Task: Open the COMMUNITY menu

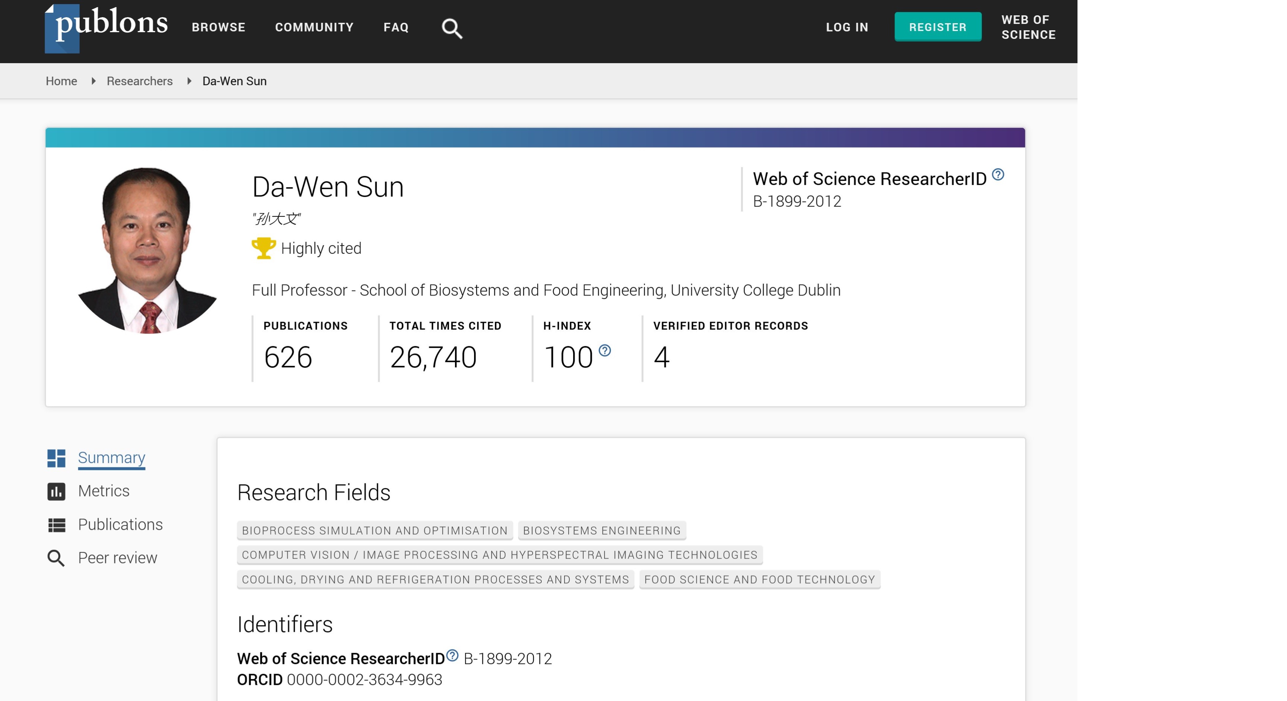Action: pos(314,27)
